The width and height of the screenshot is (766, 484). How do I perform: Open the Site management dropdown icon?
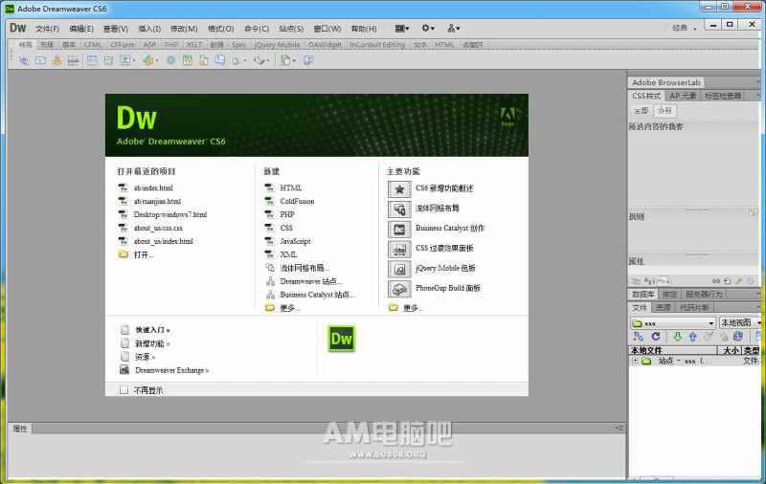[x=454, y=29]
